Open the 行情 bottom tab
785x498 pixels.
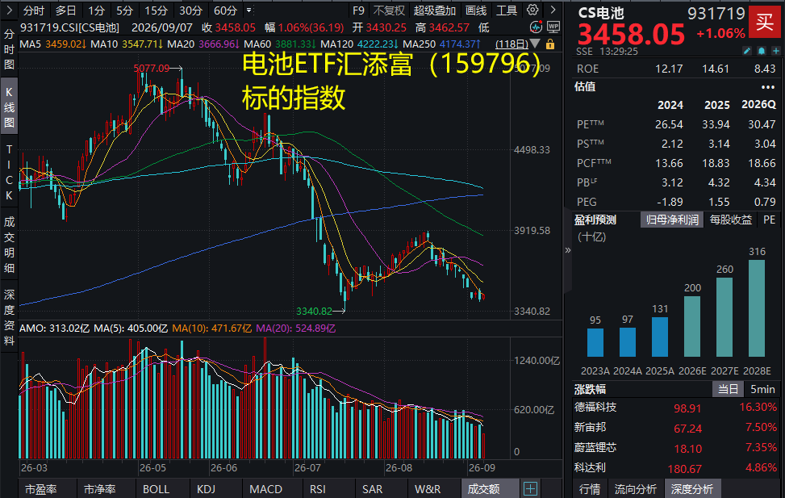pos(589,489)
